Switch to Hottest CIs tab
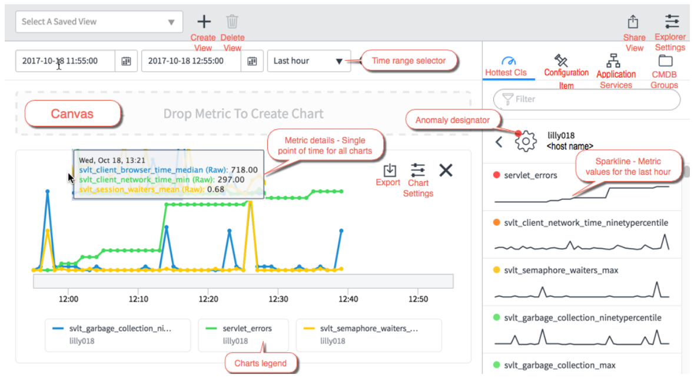The height and width of the screenshot is (381, 694). click(506, 66)
